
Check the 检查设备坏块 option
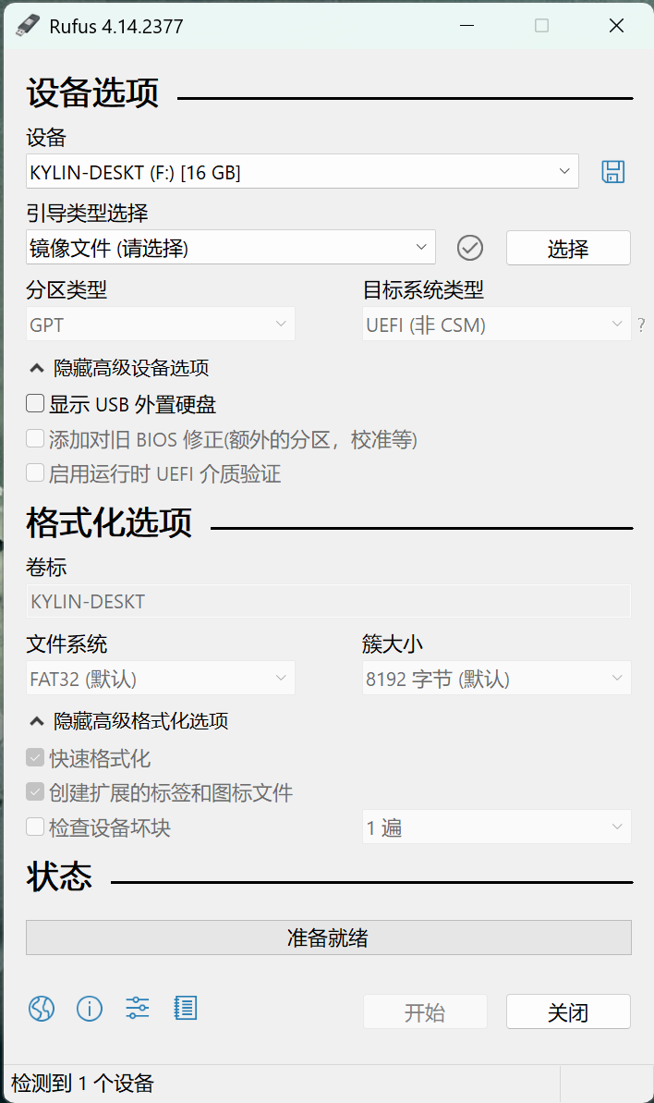coord(35,827)
